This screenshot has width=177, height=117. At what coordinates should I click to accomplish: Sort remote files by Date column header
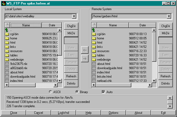coord(142,25)
